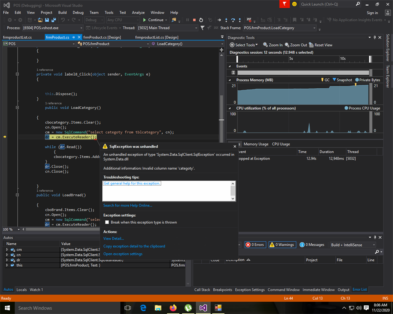Image resolution: width=393 pixels, height=314 pixels.
Task: Collapse the Process Memory graph section
Action: 230,80
